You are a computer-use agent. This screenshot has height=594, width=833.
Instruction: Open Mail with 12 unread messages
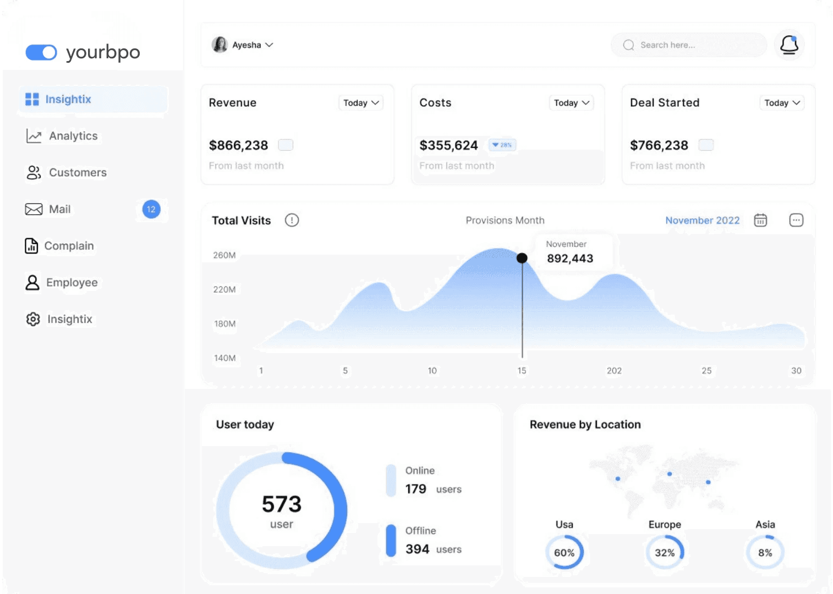[x=33, y=209]
